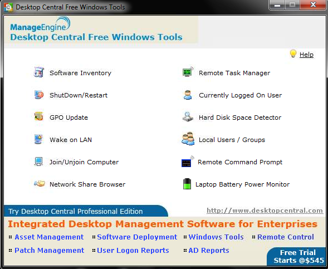Open the Software Inventory tool label
Image resolution: width=328 pixels, height=269 pixels.
(x=80, y=73)
